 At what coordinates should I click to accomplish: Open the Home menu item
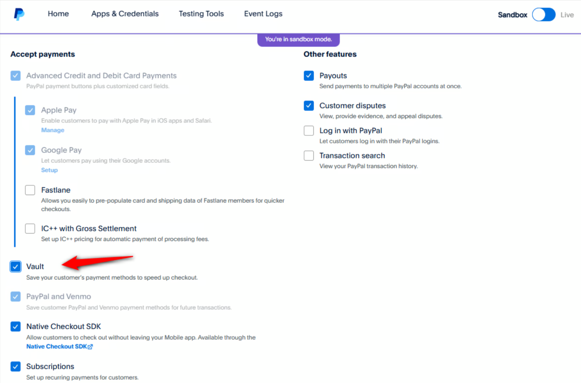(x=58, y=14)
